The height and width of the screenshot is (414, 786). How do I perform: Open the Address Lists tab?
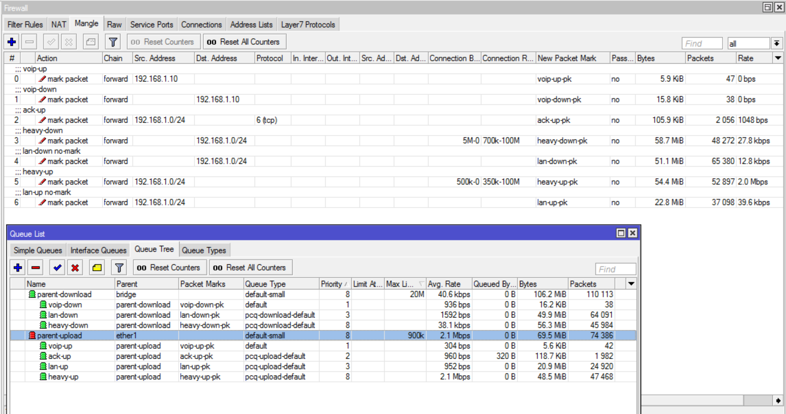click(251, 25)
